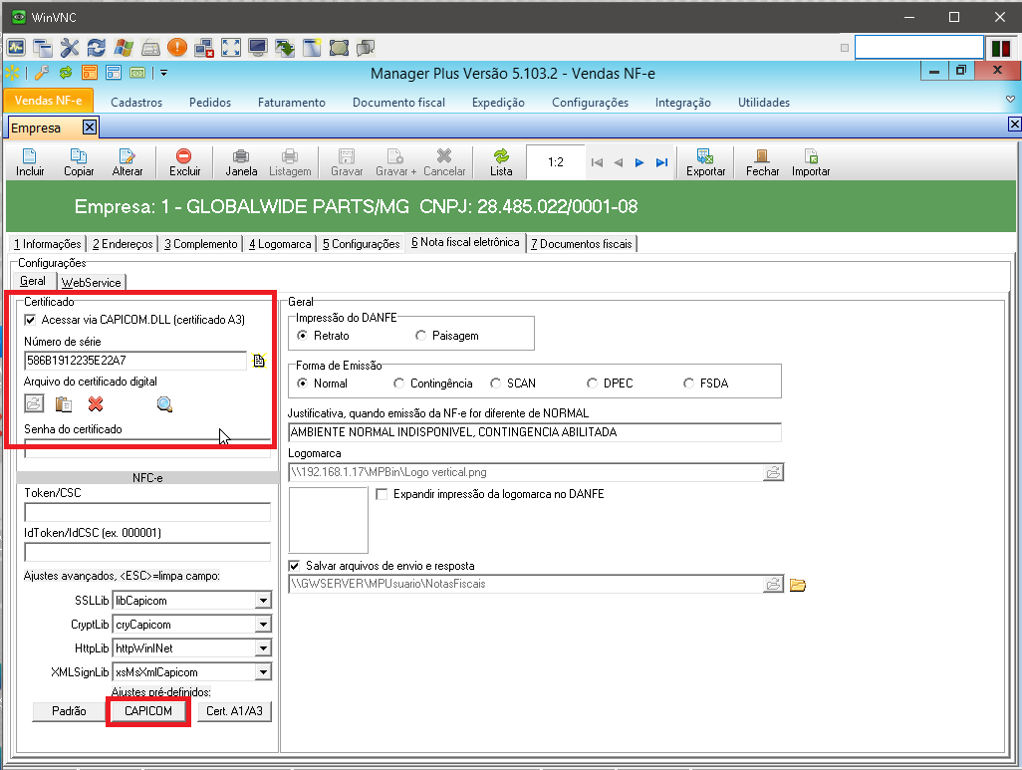Open the Faturamento menu
The width and height of the screenshot is (1022, 770).
(291, 103)
